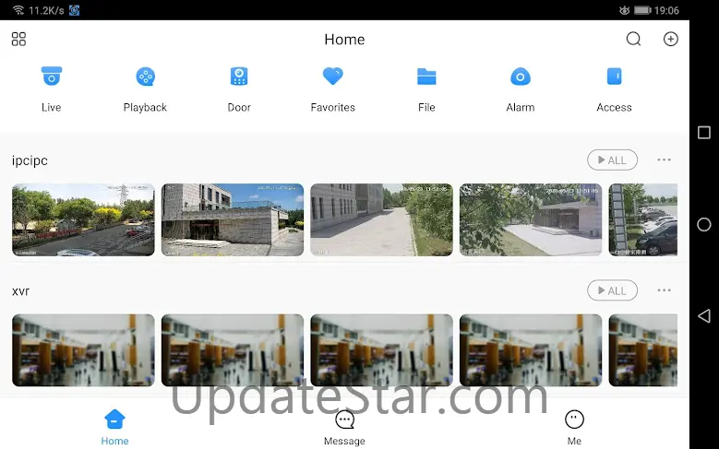
Task: Tap the Live label text
Action: point(52,107)
